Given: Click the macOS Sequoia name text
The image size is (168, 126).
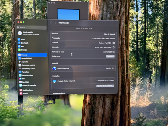Looking at the screenshot, I should pyautogui.click(x=63, y=69).
